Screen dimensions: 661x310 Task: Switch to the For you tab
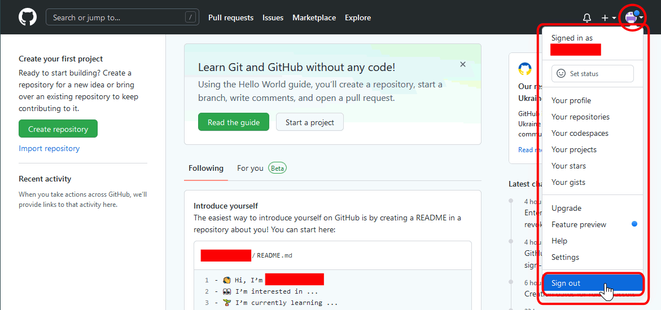click(x=250, y=168)
